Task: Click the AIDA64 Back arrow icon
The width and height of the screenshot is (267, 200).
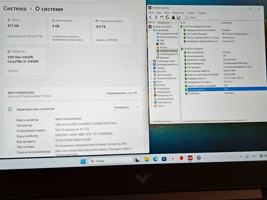Action: click(150, 17)
